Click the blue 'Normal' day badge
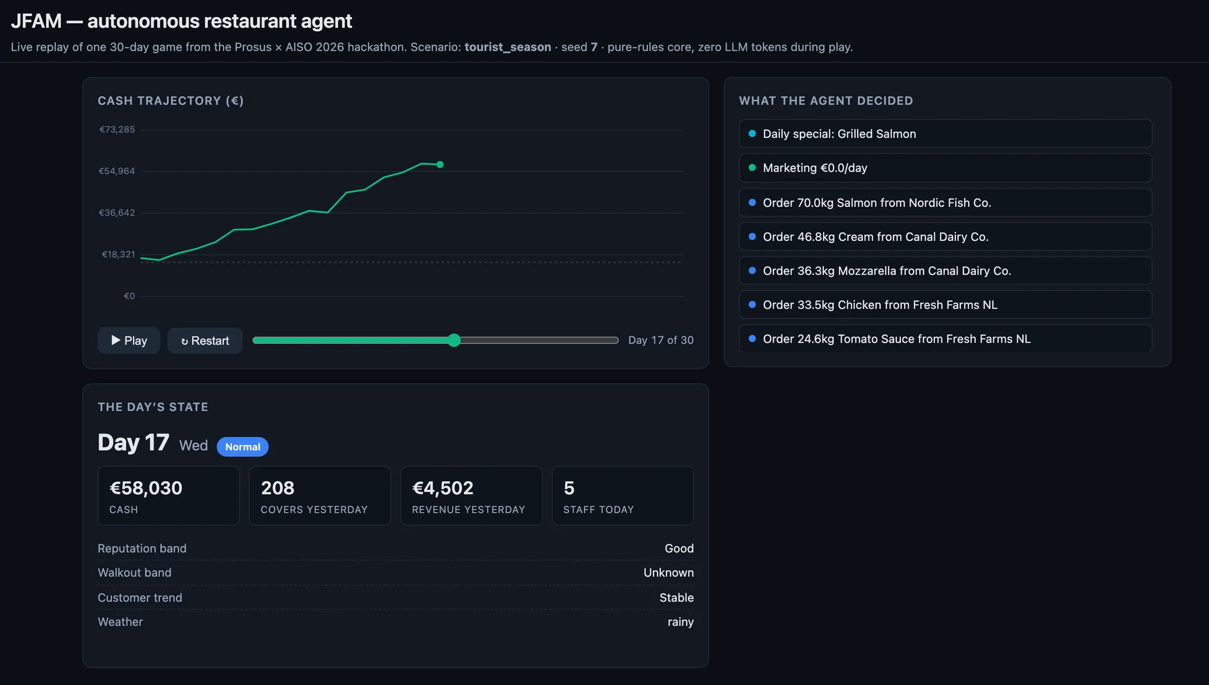 [242, 447]
